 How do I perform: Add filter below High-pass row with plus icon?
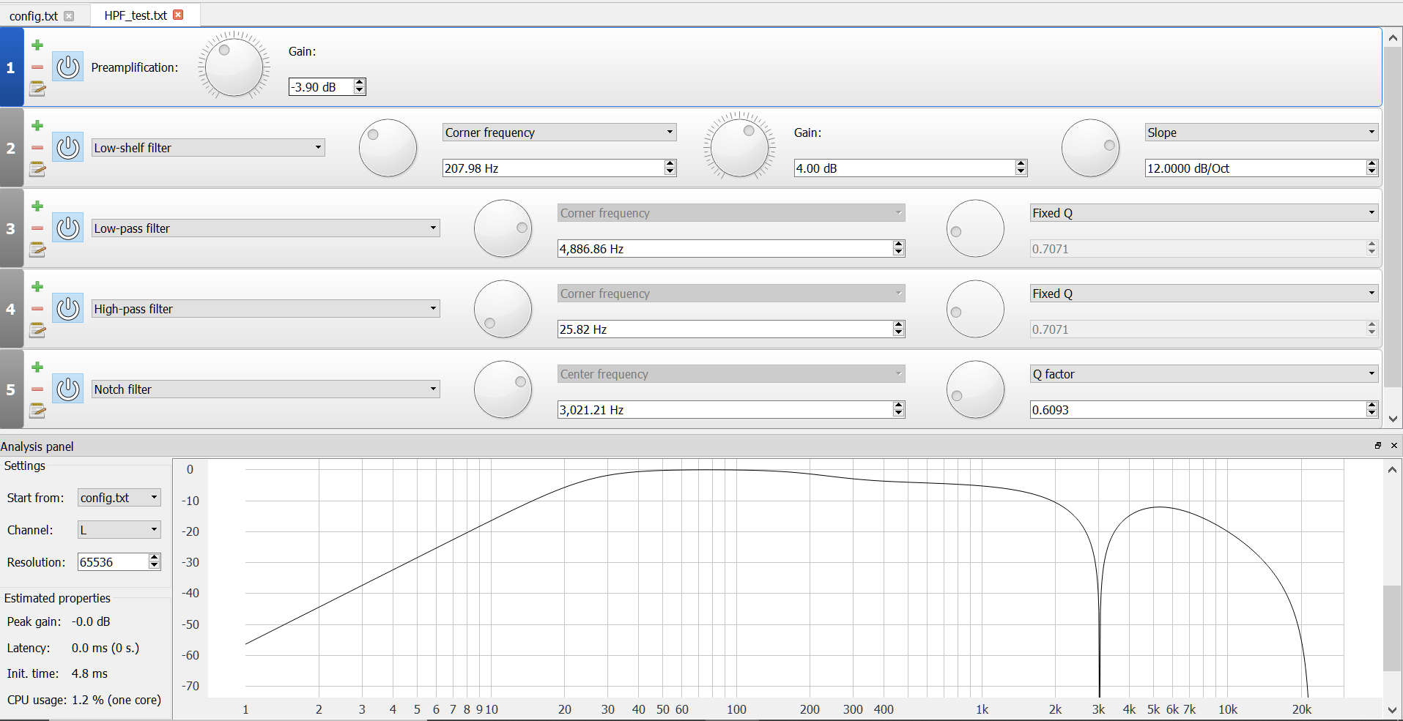click(x=37, y=287)
